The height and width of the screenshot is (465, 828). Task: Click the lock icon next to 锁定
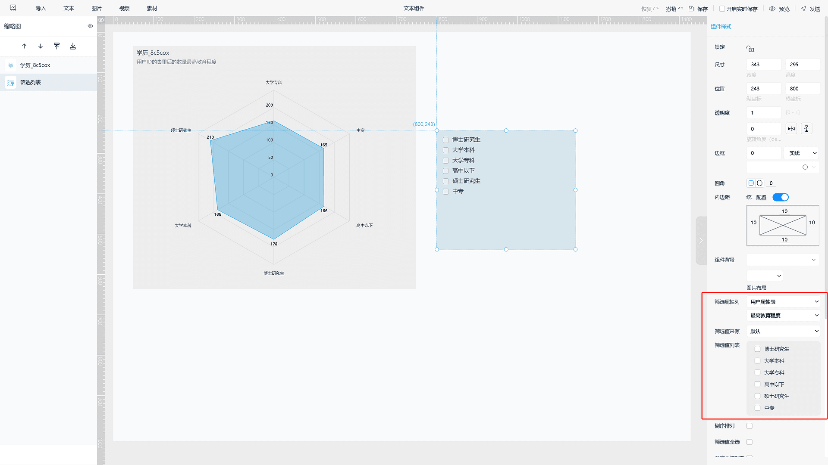pos(750,49)
